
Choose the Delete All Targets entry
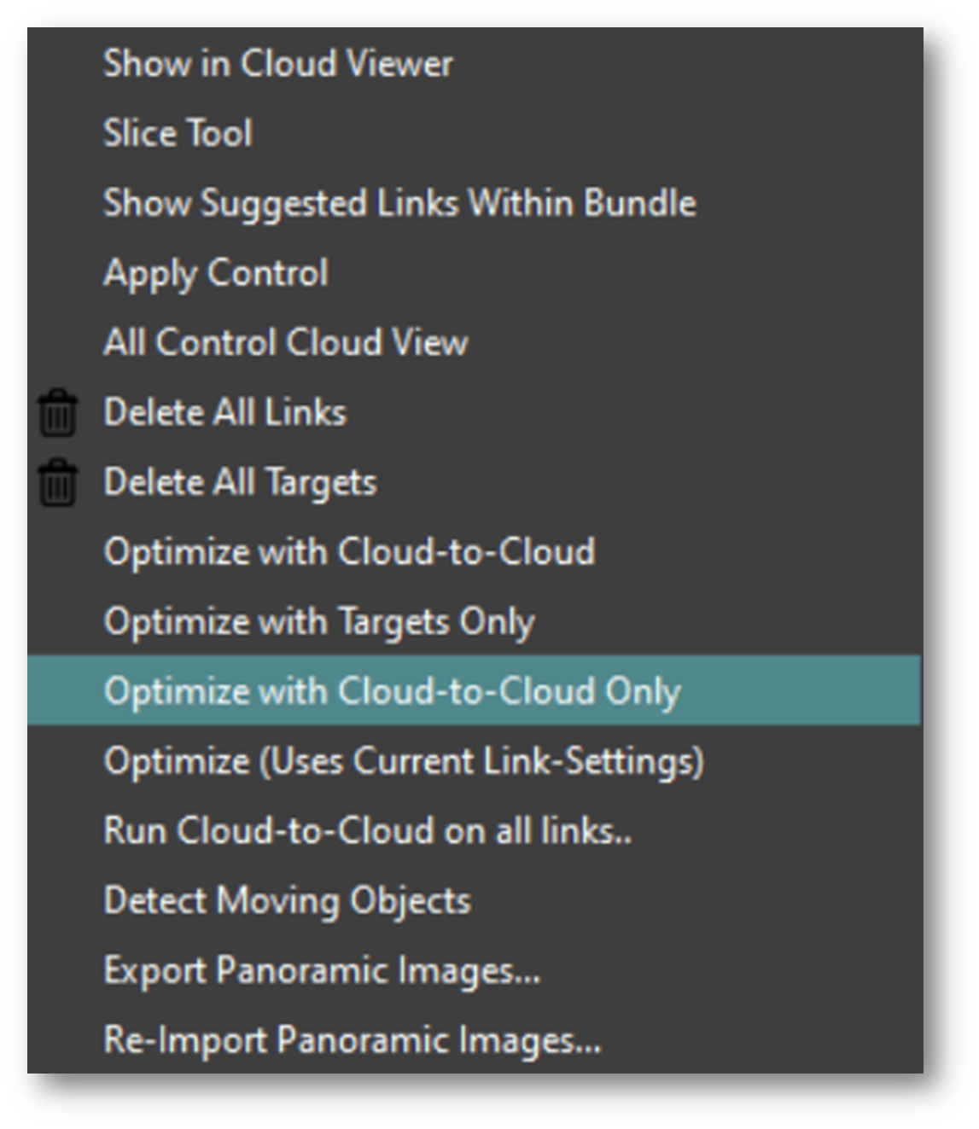point(240,483)
